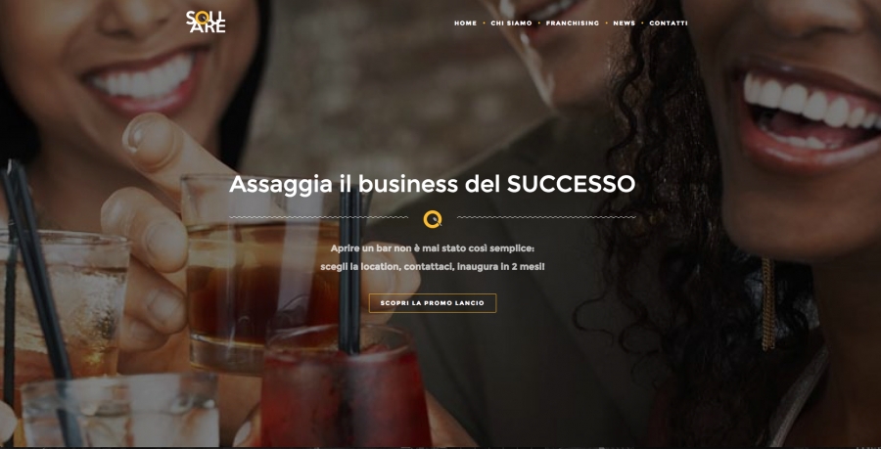Click the wavy divider line right of Q emblem
Viewport: 881px width, 449px height.
pyautogui.click(x=546, y=217)
